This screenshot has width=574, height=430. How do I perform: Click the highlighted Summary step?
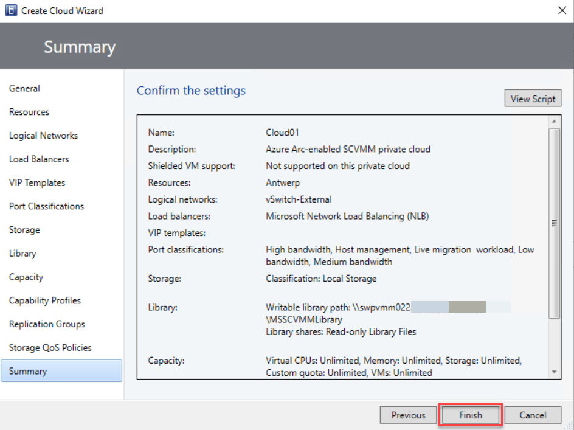tap(61, 371)
